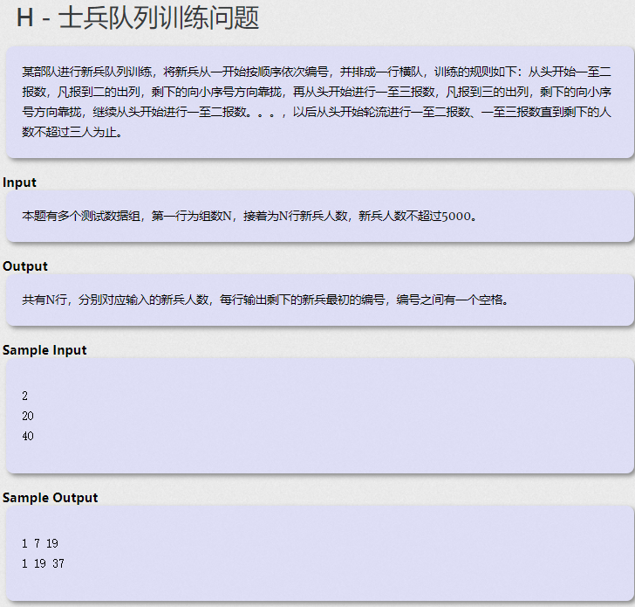Click the 'Sample Output' heading
The height and width of the screenshot is (607, 635).
[x=51, y=498]
